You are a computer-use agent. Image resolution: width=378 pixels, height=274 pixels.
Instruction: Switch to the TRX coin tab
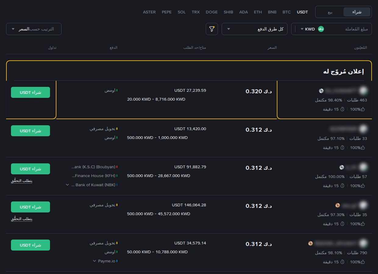click(196, 12)
